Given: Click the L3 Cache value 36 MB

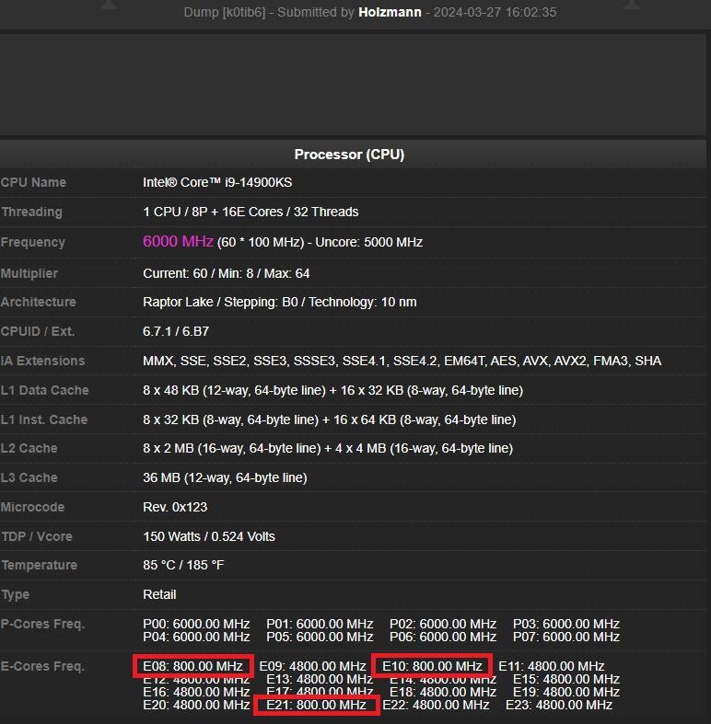Looking at the screenshot, I should point(225,477).
